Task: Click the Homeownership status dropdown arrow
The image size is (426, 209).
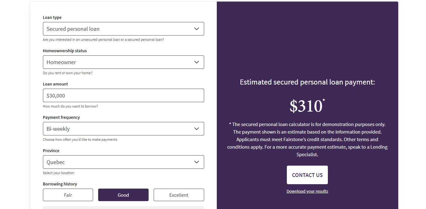Action: pyautogui.click(x=197, y=62)
